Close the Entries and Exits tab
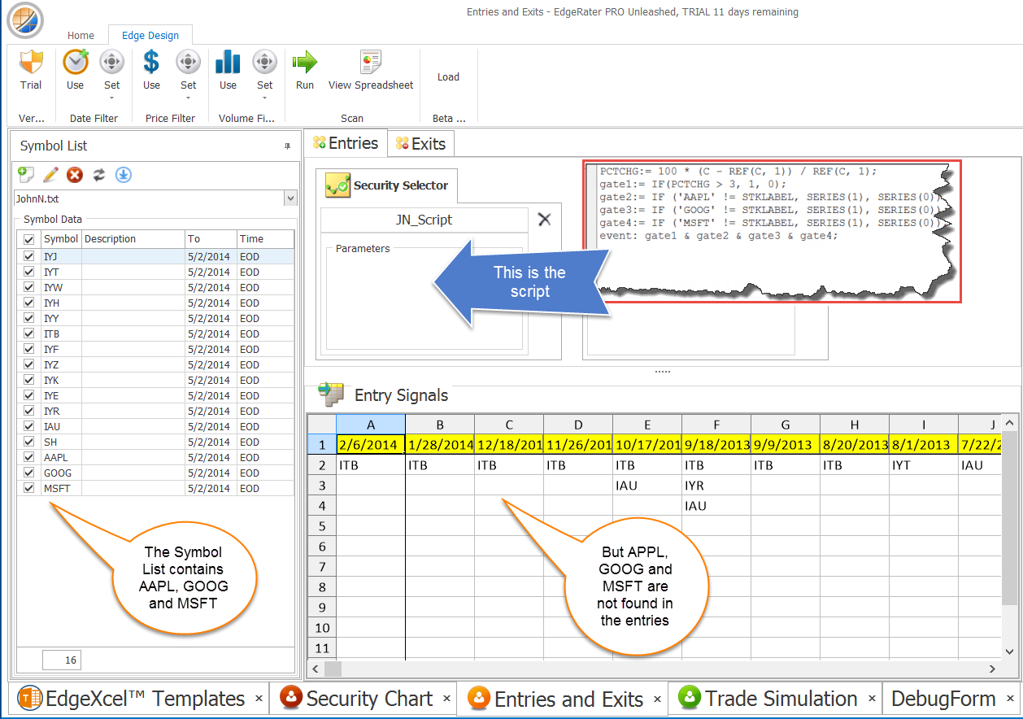The image size is (1023, 719). pos(657,699)
